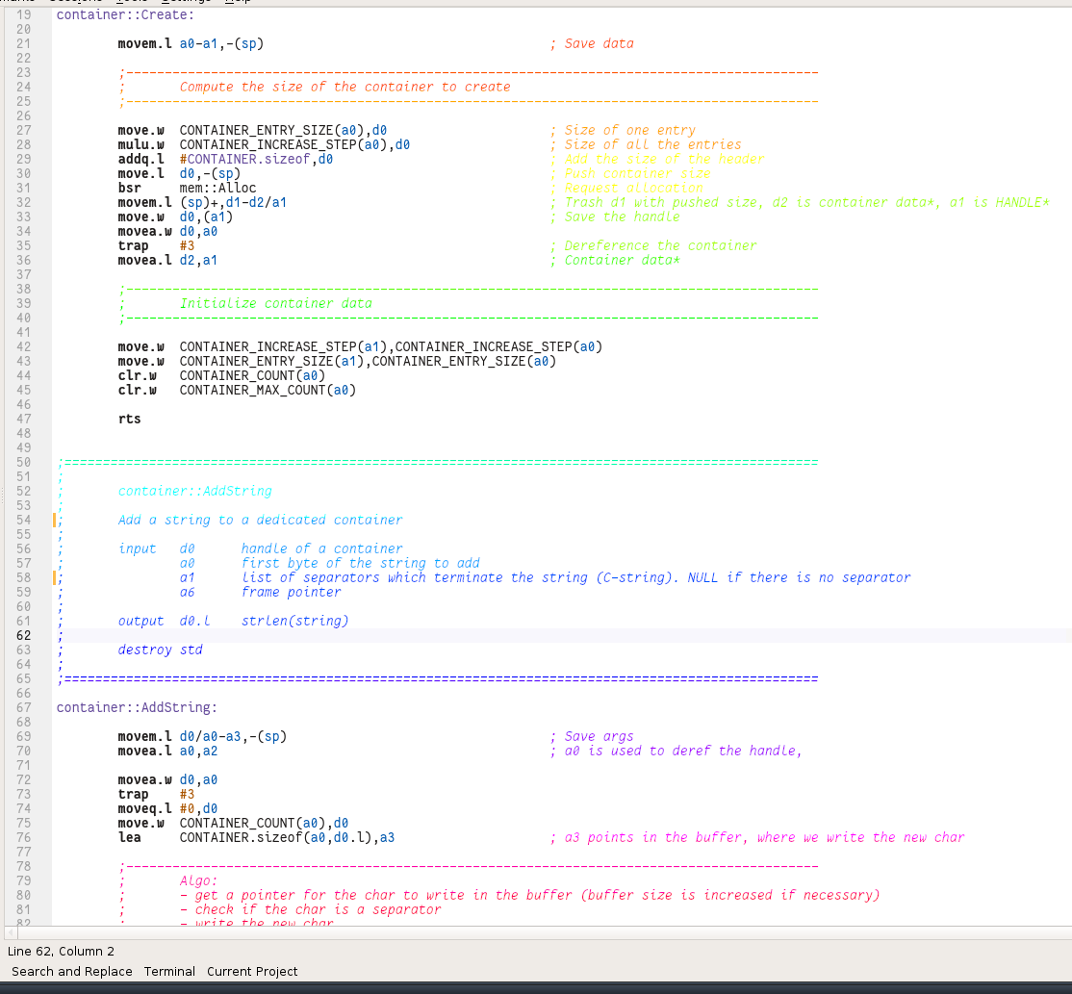Screen dimensions: 1072x994
Task: Click the horizontal scrollbar track
Action: 539,932
